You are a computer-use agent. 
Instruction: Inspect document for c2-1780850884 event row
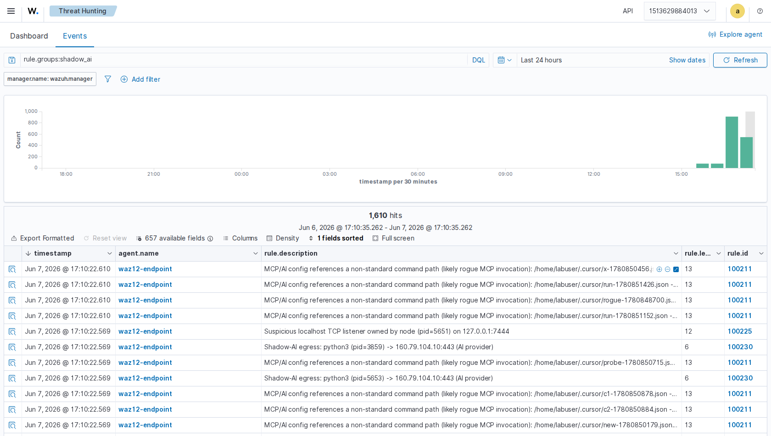pyautogui.click(x=12, y=410)
